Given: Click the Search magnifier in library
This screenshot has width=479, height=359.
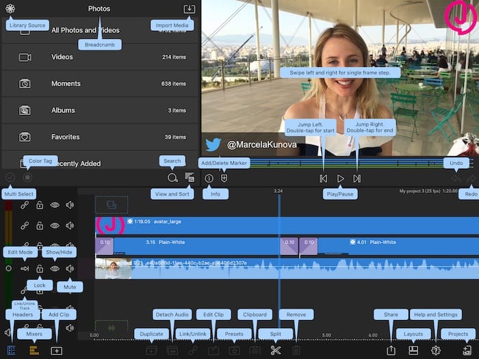Looking at the screenshot, I should 172,178.
